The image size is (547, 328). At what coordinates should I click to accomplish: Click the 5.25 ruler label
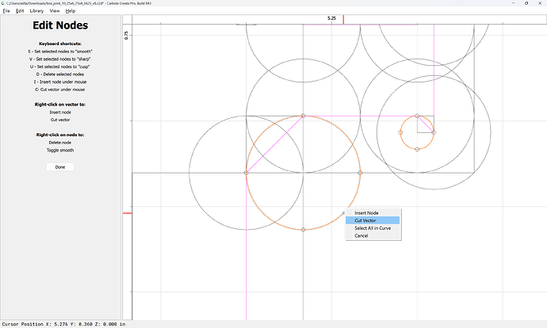(331, 18)
